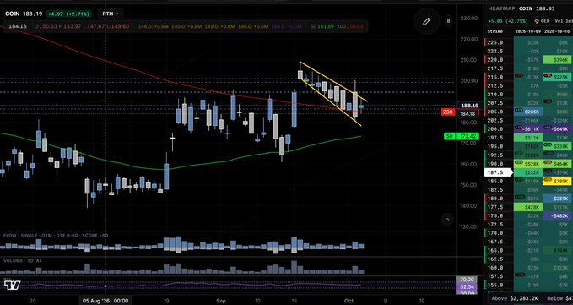Open the pencil drawing tool button
The image size is (573, 305).
pos(426,22)
